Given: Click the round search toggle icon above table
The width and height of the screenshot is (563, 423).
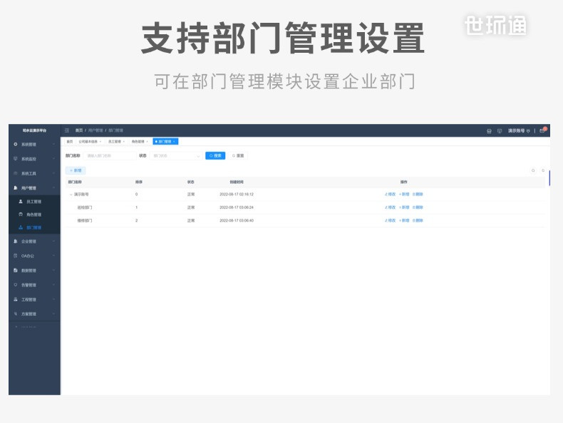Looking at the screenshot, I should pos(533,170).
